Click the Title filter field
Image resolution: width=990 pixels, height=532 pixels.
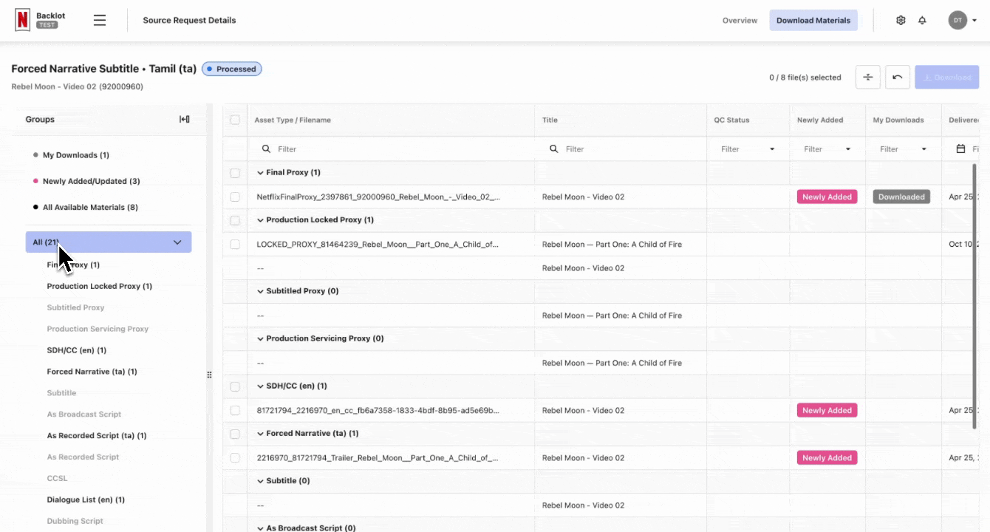click(x=621, y=149)
